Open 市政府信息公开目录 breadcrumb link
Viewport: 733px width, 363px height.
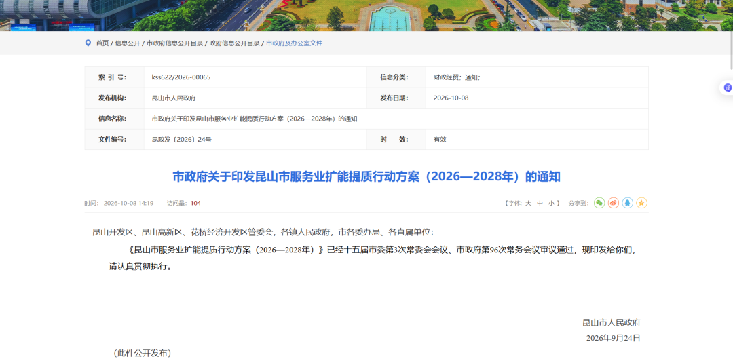point(175,43)
